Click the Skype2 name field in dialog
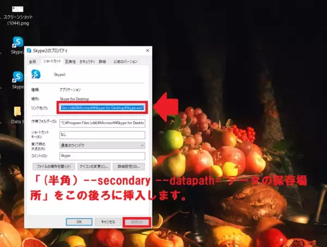Screen dimensions: 327x247 pos(59,75)
